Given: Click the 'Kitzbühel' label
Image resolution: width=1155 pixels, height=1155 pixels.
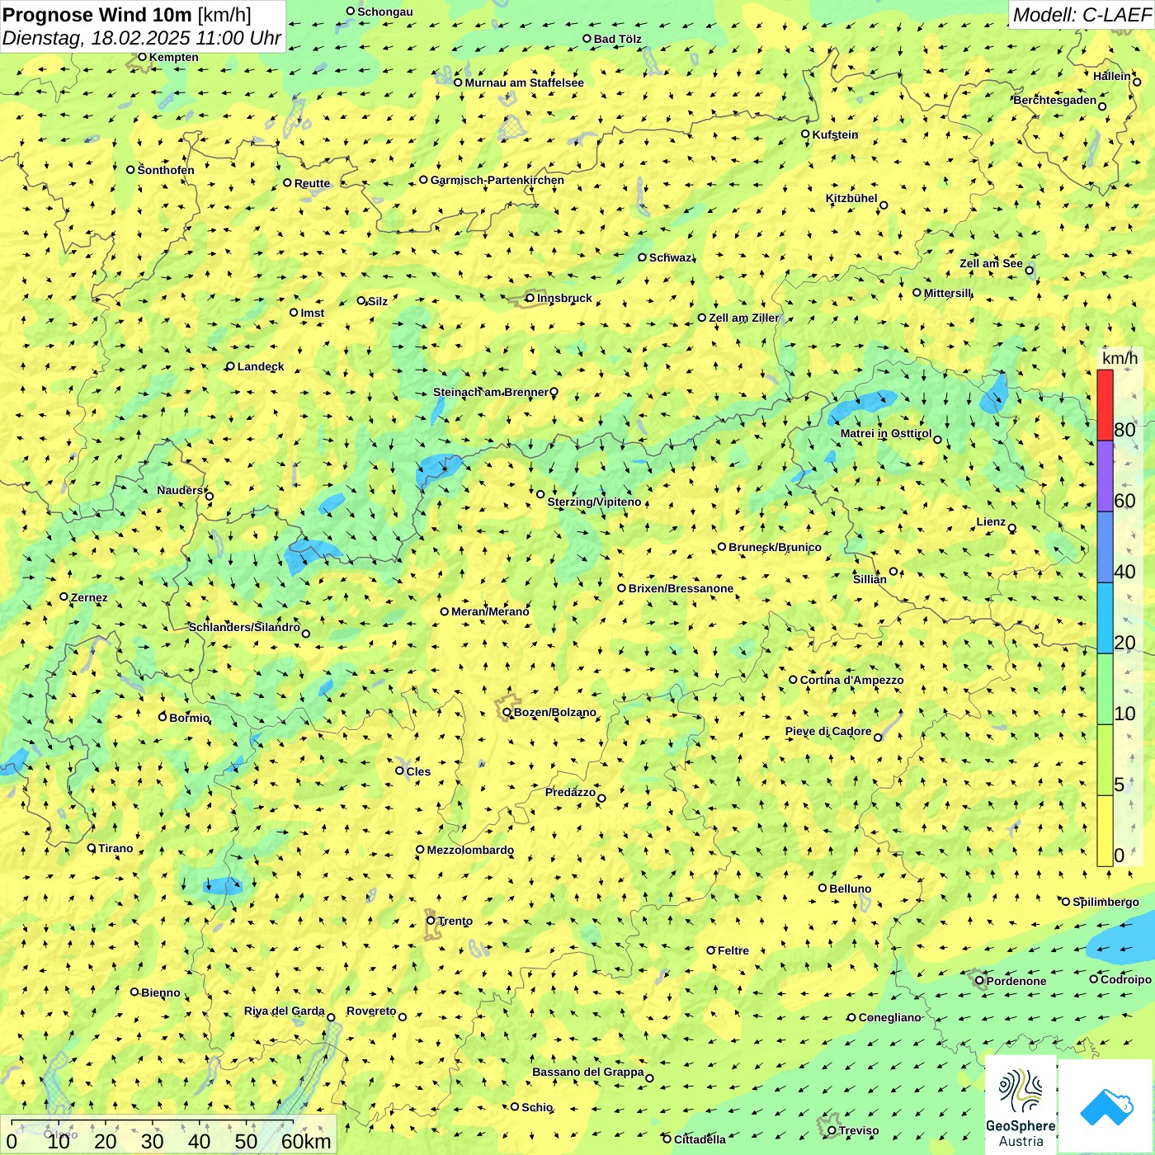Looking at the screenshot, I should tap(851, 198).
